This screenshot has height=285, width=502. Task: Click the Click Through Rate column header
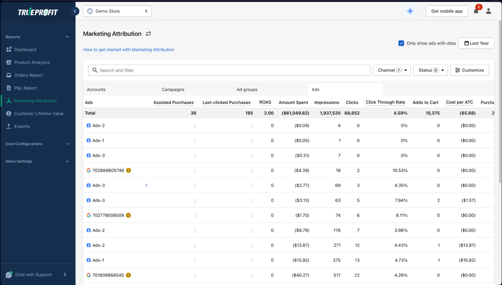click(385, 102)
